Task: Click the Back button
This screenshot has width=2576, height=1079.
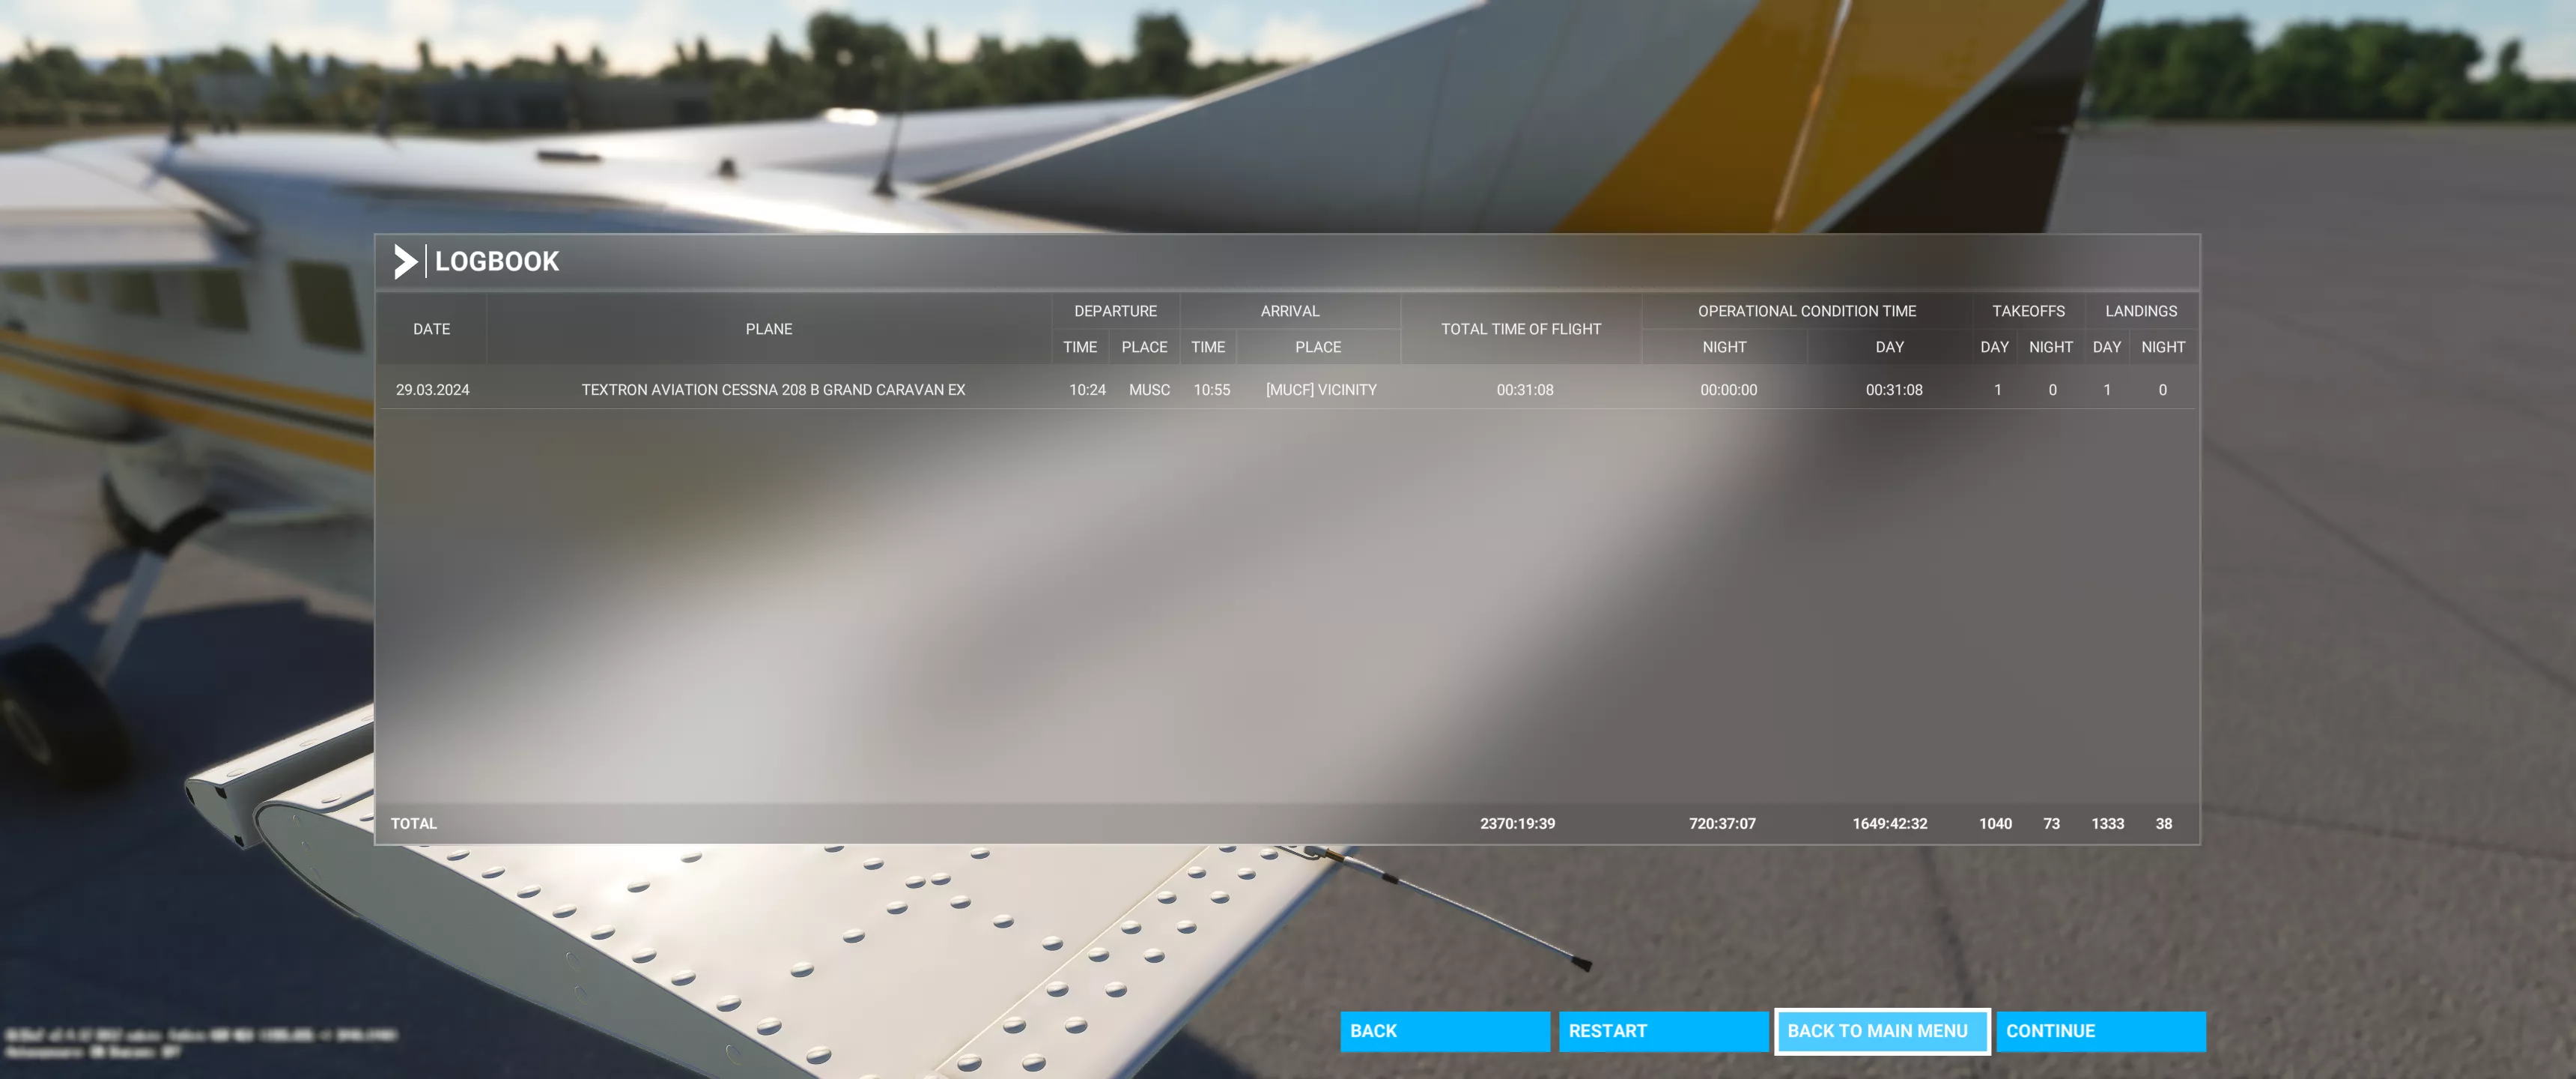Action: (1444, 1031)
